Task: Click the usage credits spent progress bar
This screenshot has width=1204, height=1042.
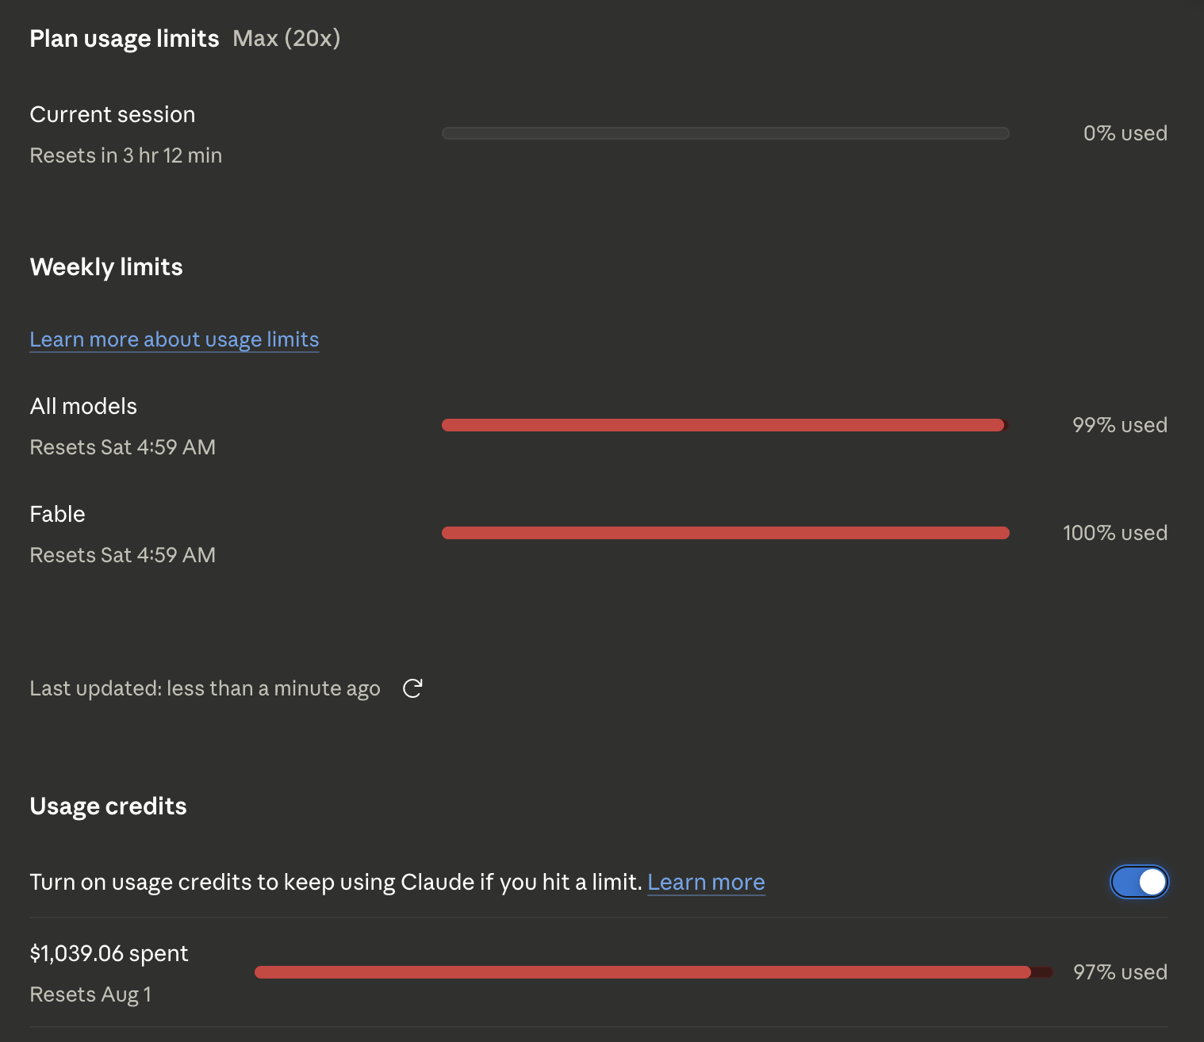Action: pos(654,972)
